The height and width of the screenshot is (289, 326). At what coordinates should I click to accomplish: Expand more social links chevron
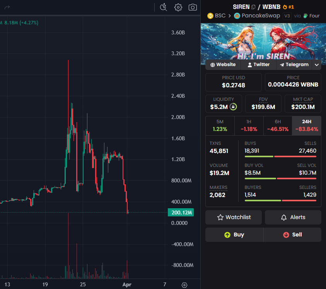click(x=317, y=65)
